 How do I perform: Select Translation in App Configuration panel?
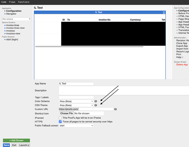tap(184, 30)
